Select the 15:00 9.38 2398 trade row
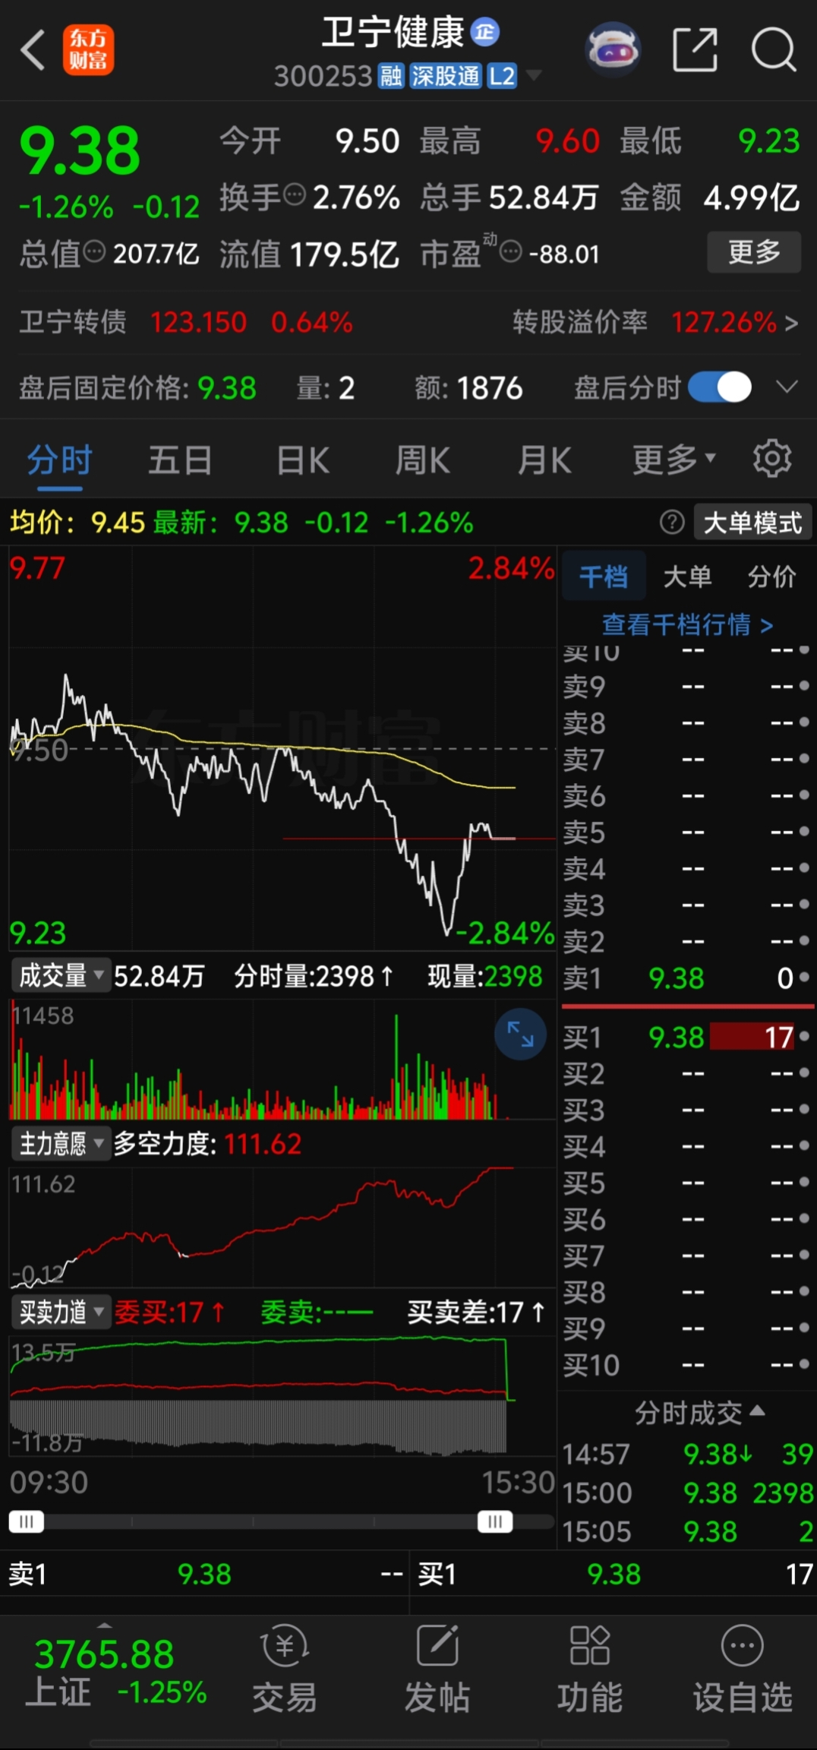This screenshot has width=817, height=1750. coord(688,1493)
